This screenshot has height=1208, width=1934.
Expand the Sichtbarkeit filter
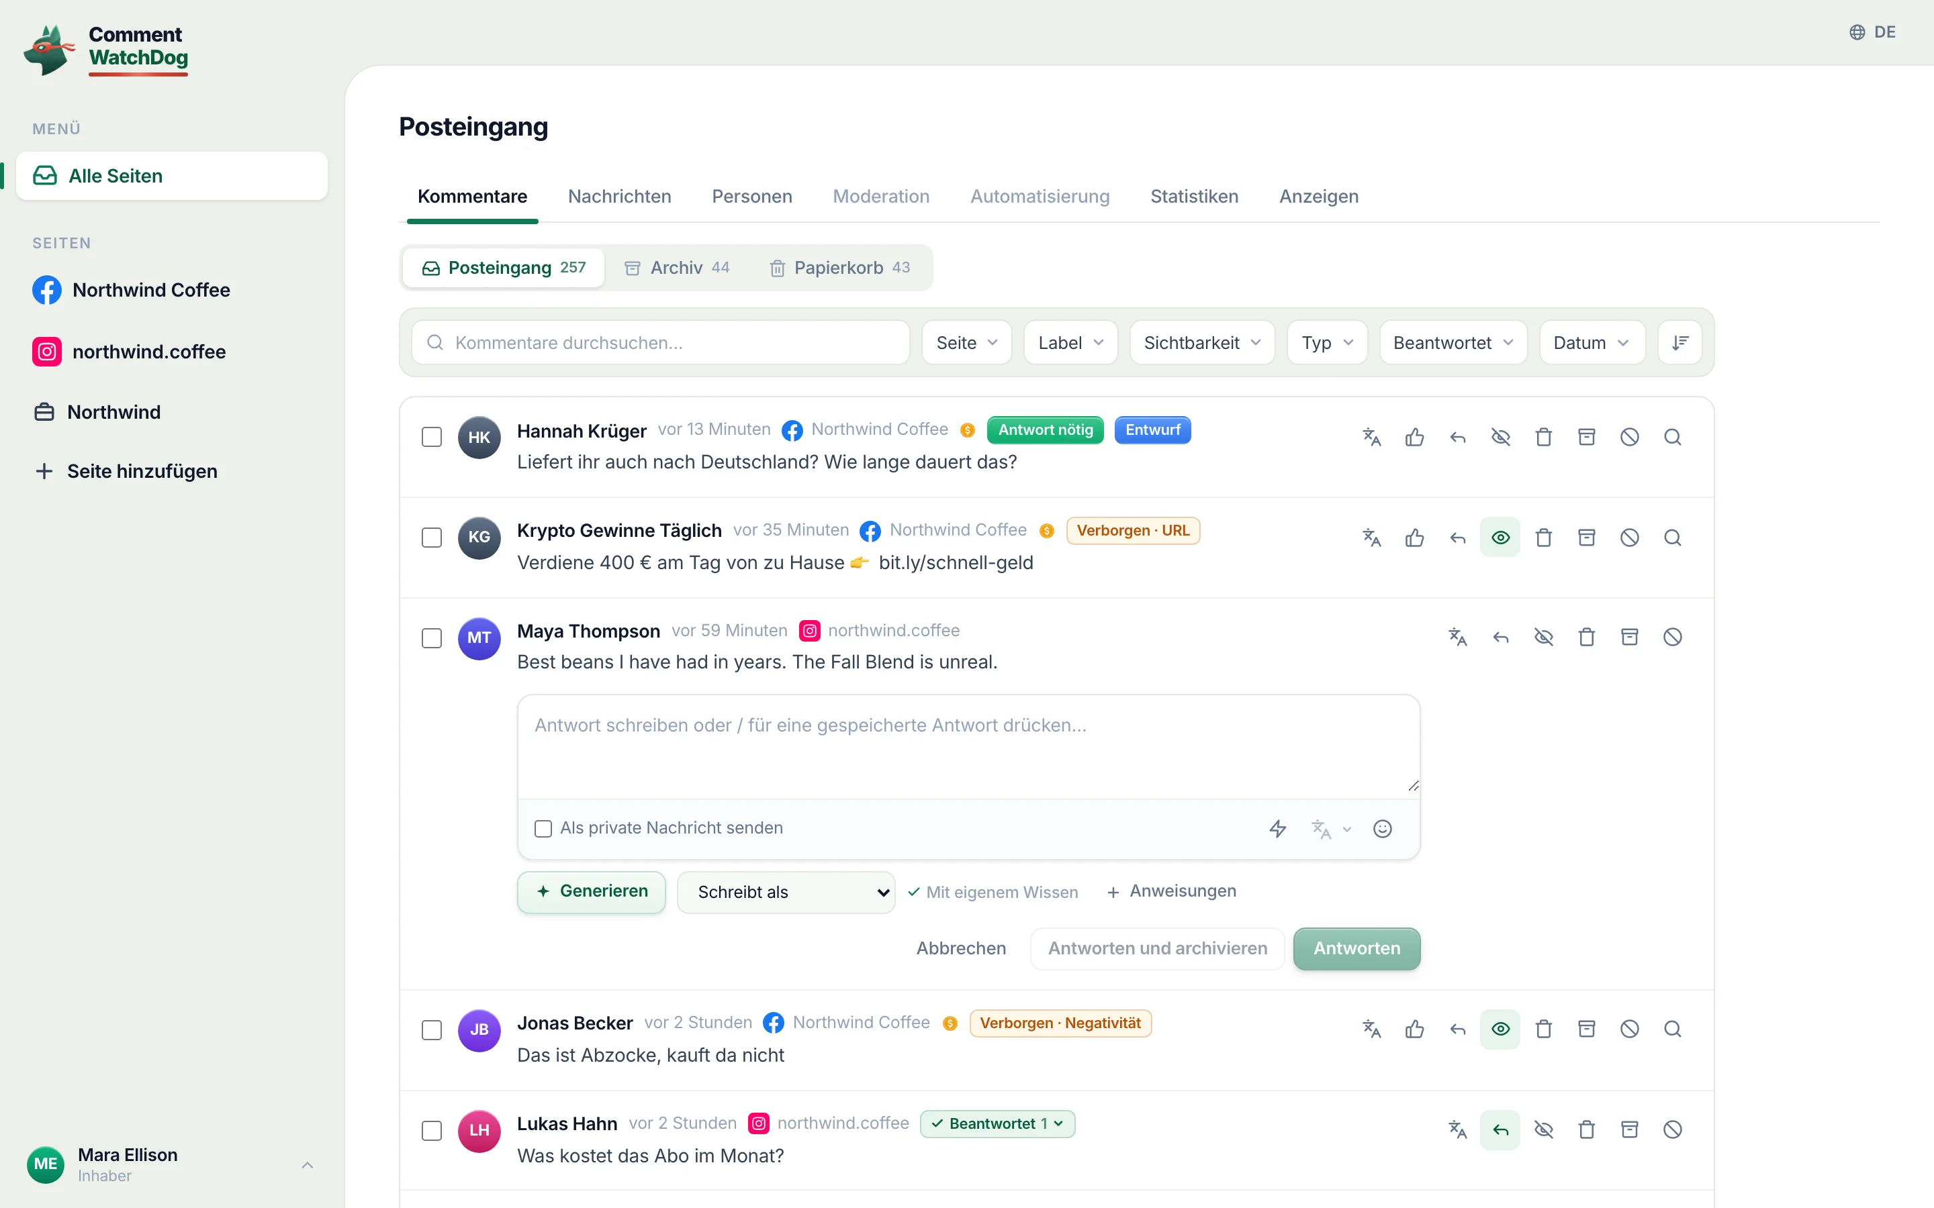pos(1202,343)
